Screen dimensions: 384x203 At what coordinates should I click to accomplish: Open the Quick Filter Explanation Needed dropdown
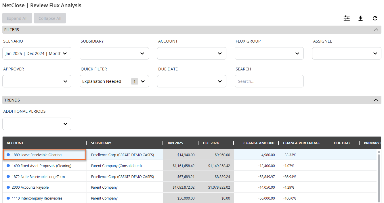point(114,81)
